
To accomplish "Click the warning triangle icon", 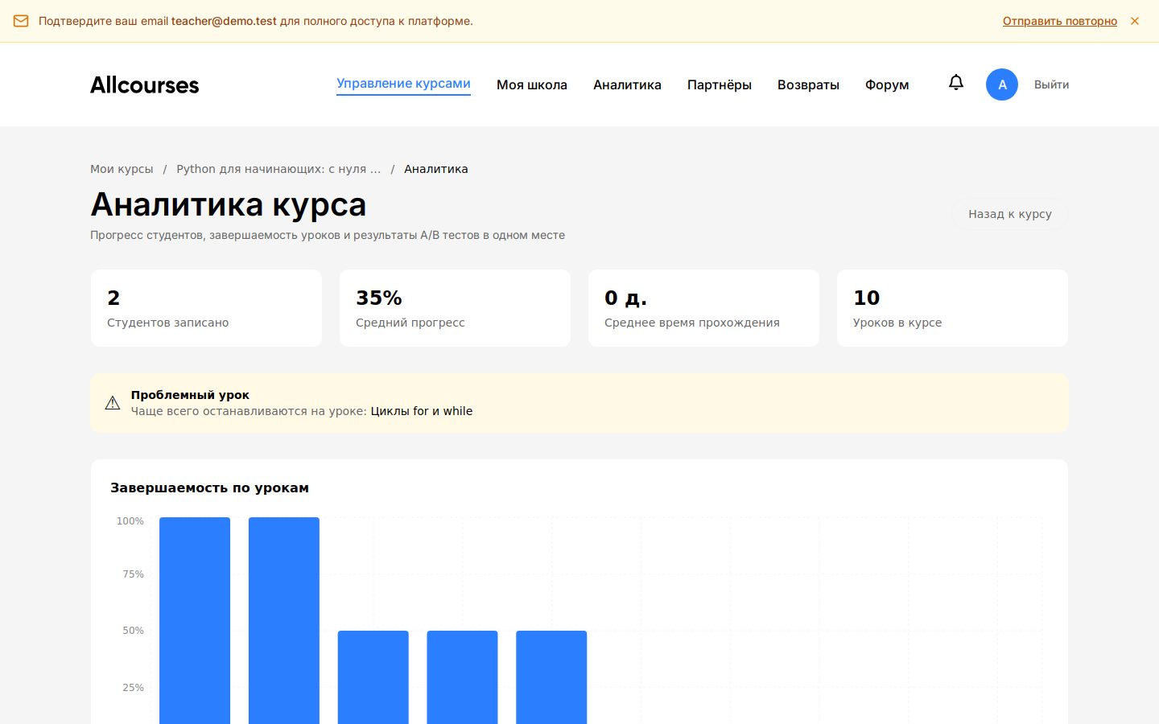I will pos(113,403).
